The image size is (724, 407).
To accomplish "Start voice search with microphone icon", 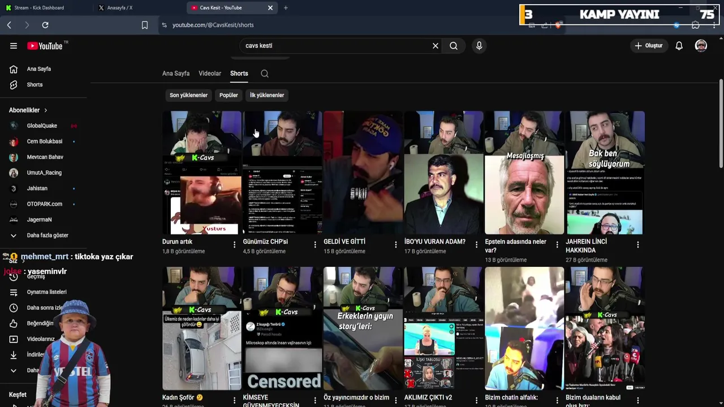I will 479,46.
